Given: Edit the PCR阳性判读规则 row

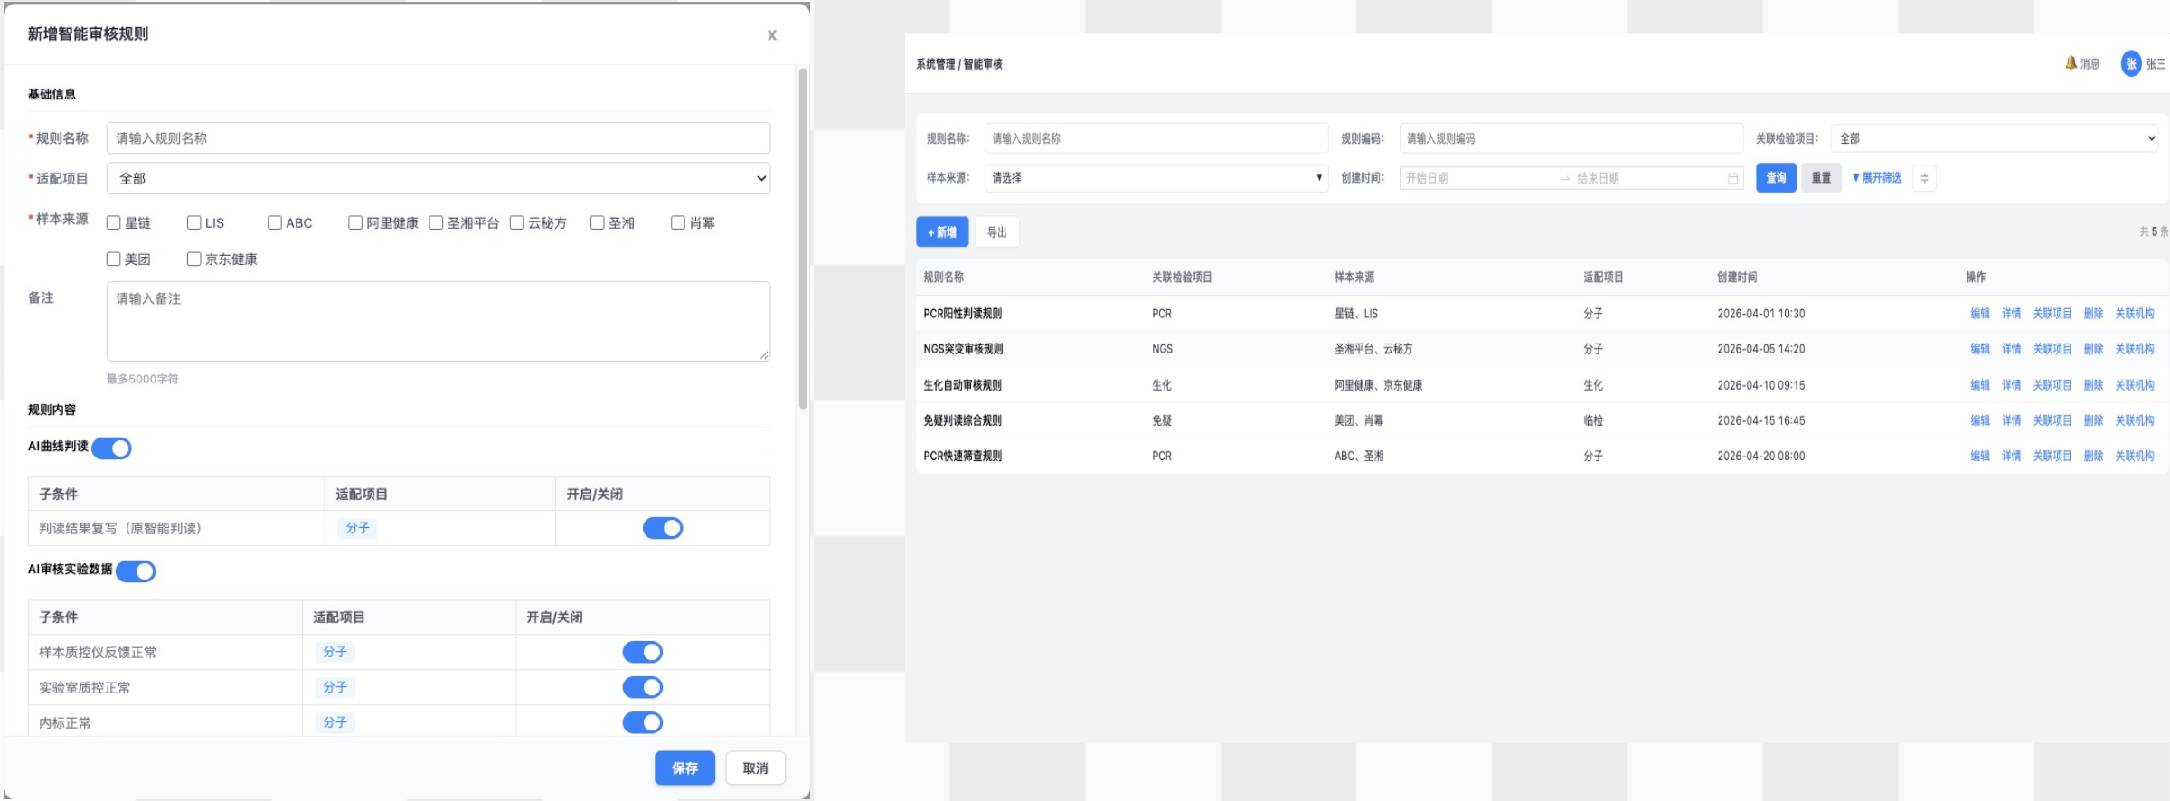Looking at the screenshot, I should 1980,314.
